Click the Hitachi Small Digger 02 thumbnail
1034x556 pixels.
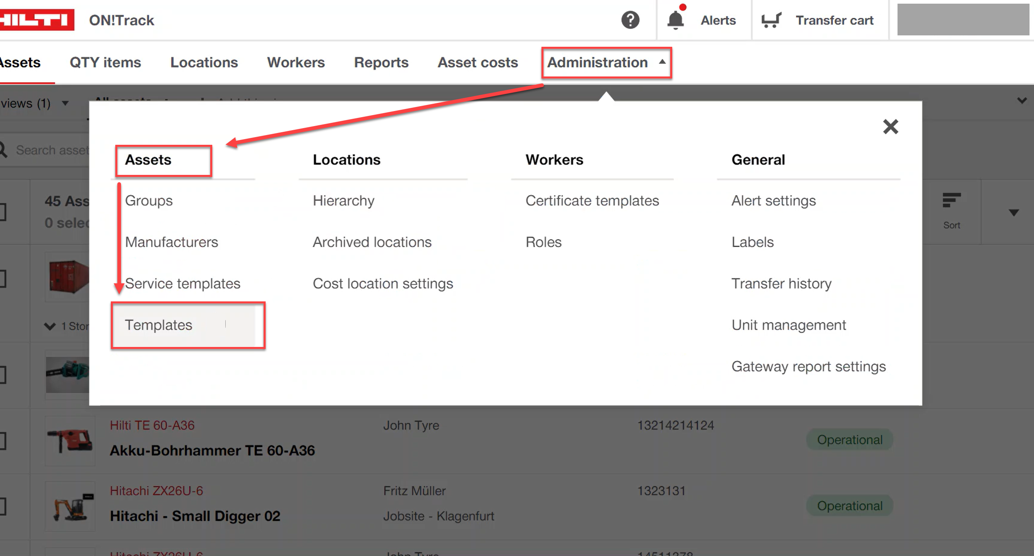point(70,506)
